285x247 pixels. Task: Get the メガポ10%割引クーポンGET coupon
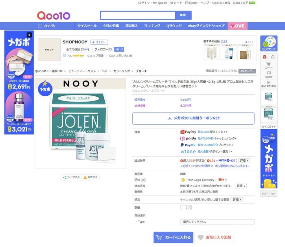tap(193, 118)
